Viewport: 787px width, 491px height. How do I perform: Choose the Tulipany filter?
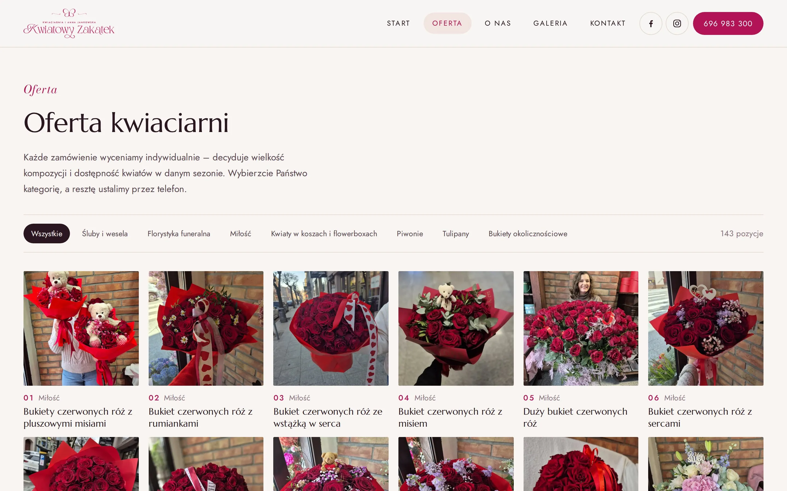coord(456,233)
